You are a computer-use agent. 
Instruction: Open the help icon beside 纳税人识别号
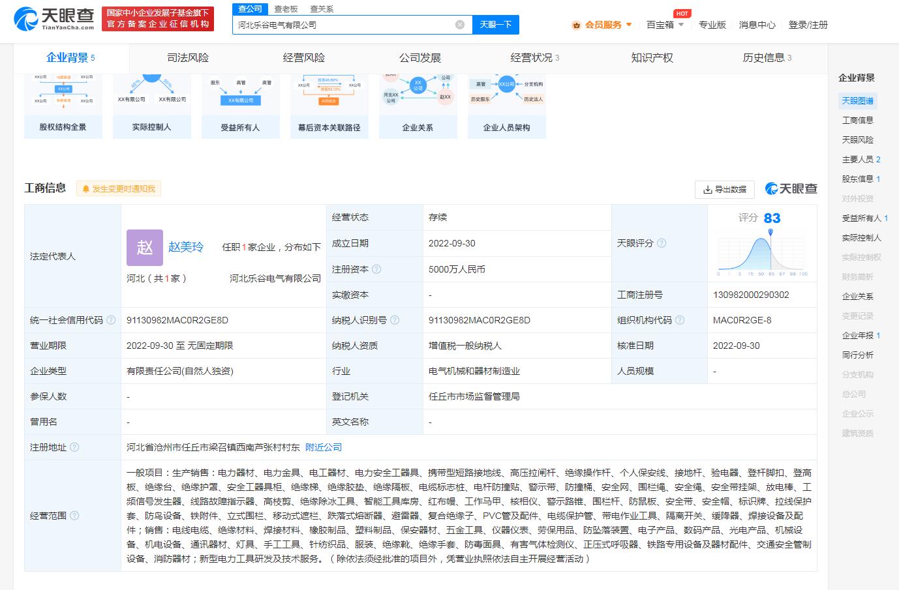coord(395,320)
